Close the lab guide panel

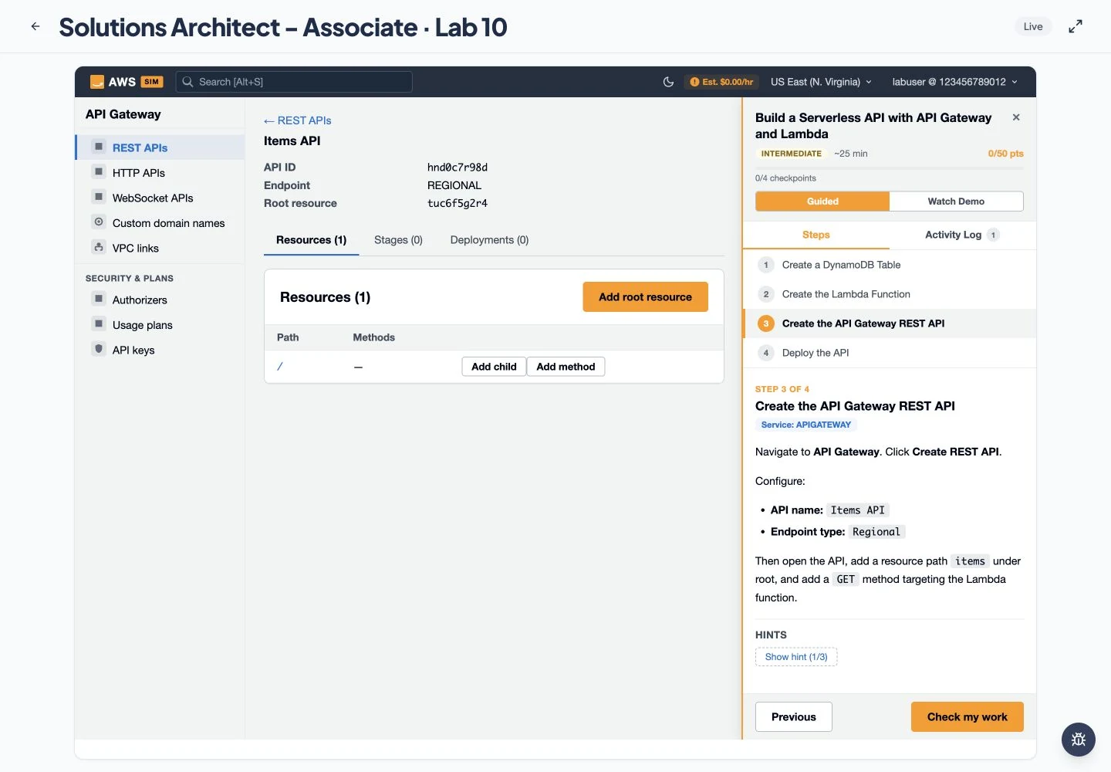pyautogui.click(x=1016, y=117)
